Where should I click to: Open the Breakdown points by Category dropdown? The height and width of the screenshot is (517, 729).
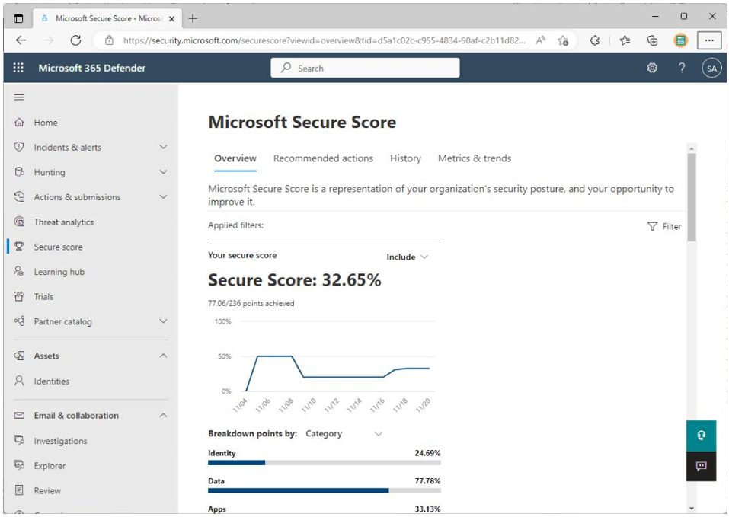click(344, 433)
